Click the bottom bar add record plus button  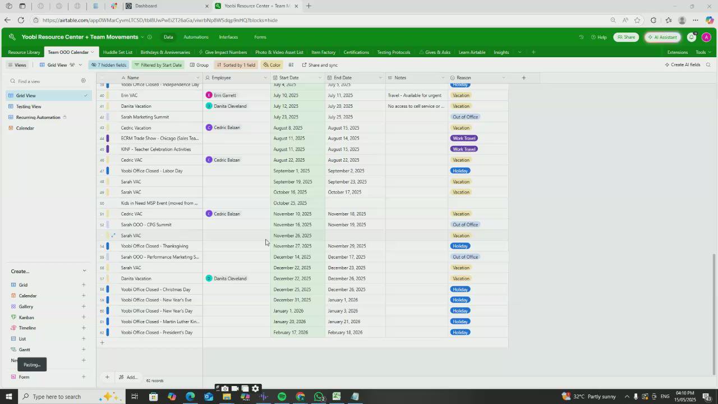pyautogui.click(x=107, y=377)
